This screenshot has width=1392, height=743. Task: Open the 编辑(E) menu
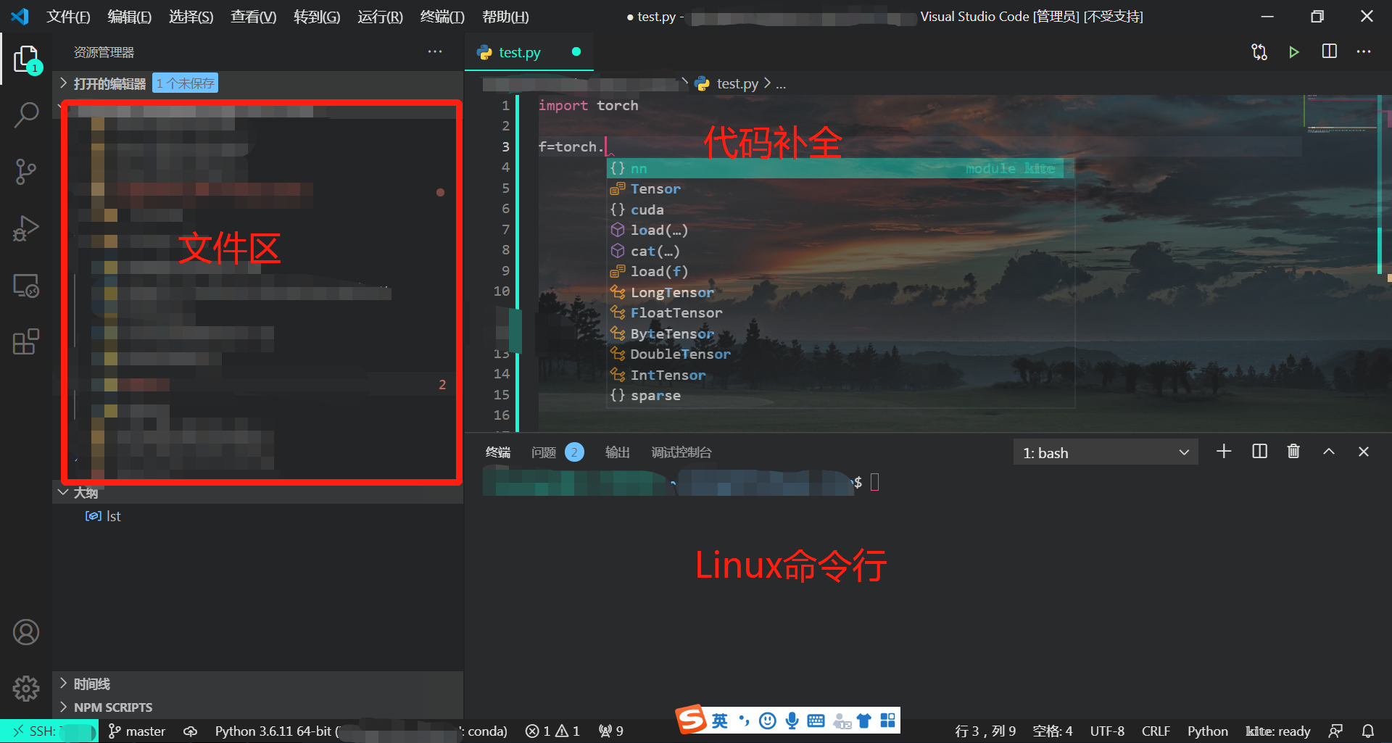pos(129,17)
